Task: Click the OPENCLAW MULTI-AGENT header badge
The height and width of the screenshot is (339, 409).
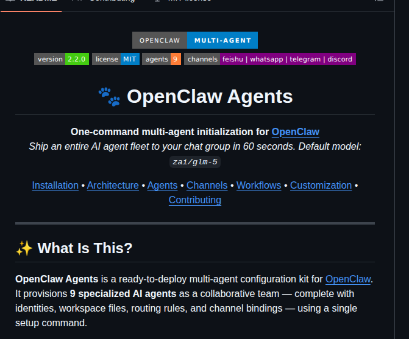Action: point(195,40)
